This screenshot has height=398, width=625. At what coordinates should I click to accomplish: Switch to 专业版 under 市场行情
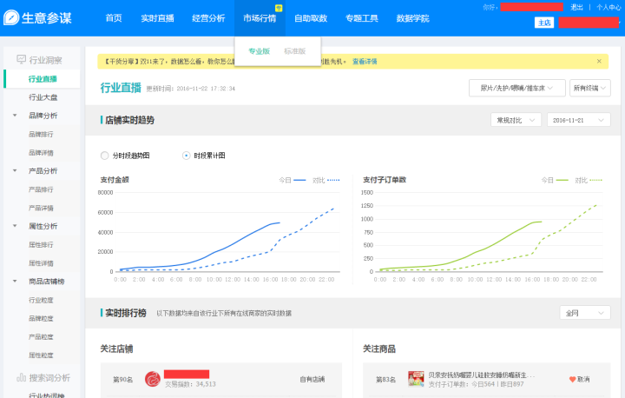click(x=259, y=51)
